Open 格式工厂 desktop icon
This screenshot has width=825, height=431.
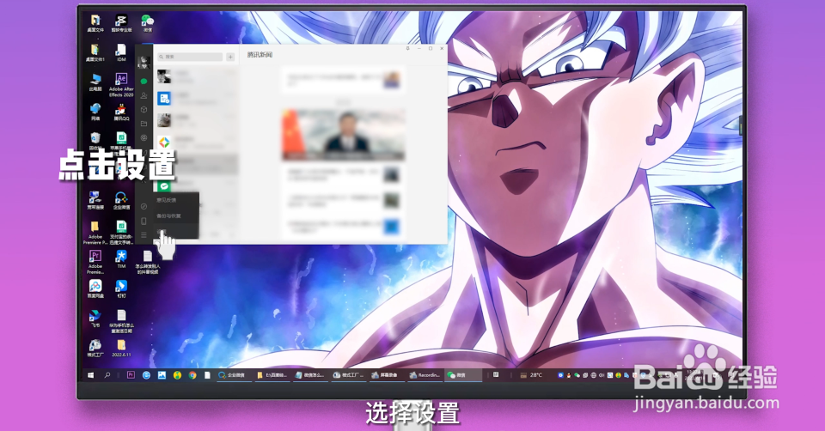click(x=95, y=348)
